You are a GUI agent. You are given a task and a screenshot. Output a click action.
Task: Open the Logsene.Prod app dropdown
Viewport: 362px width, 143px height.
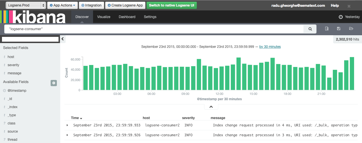26,5
